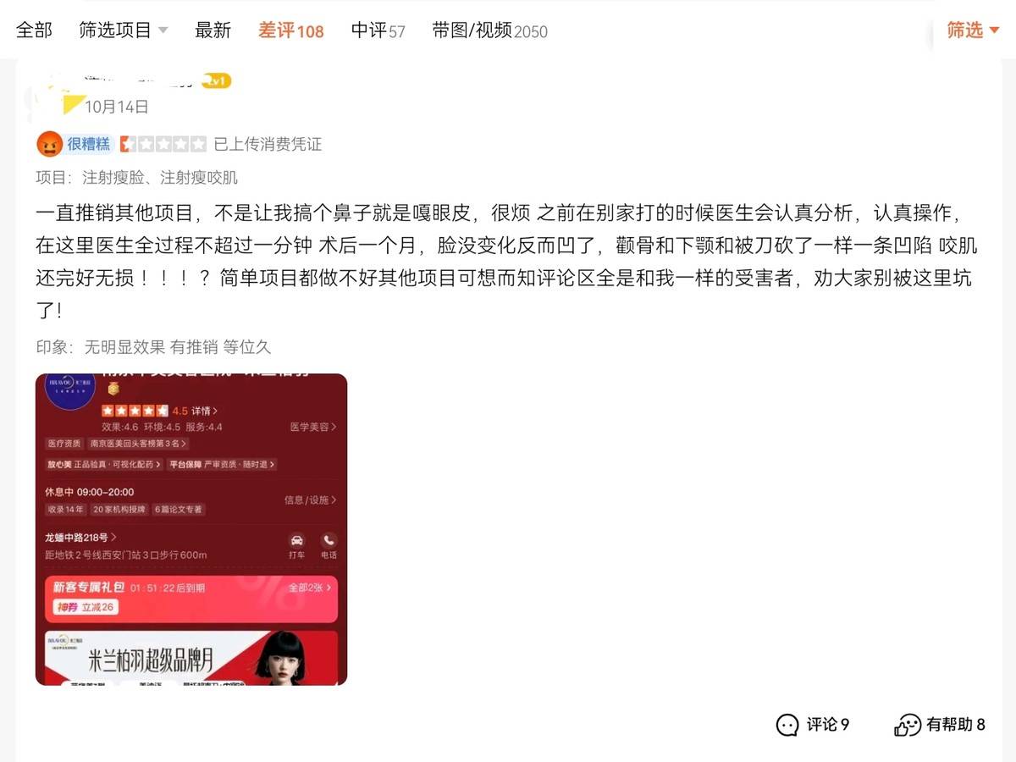Switch to the 最新 tab
The image size is (1016, 762).
tap(213, 30)
